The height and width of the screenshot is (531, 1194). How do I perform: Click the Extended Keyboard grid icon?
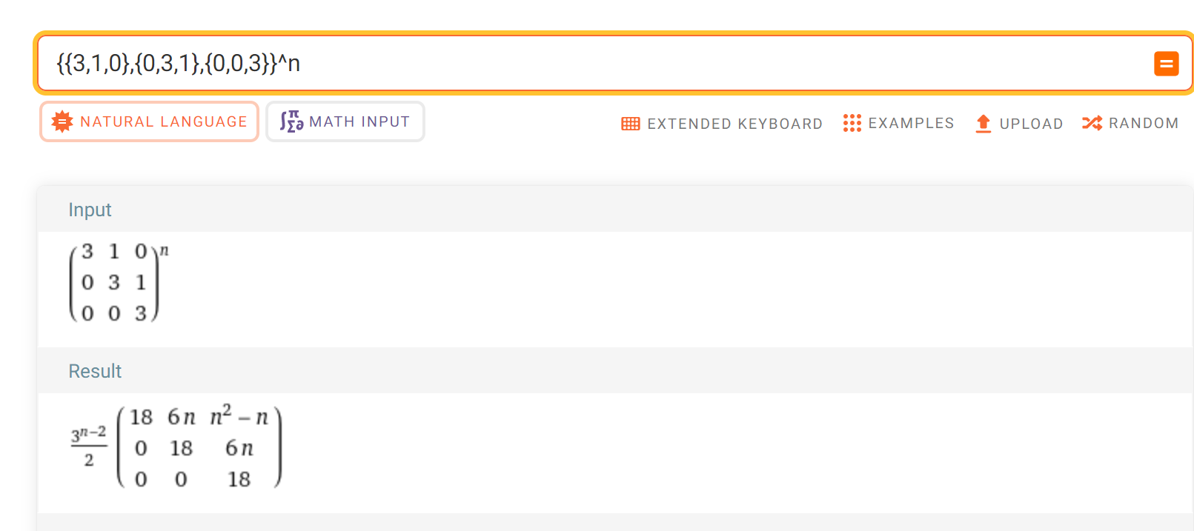[630, 124]
